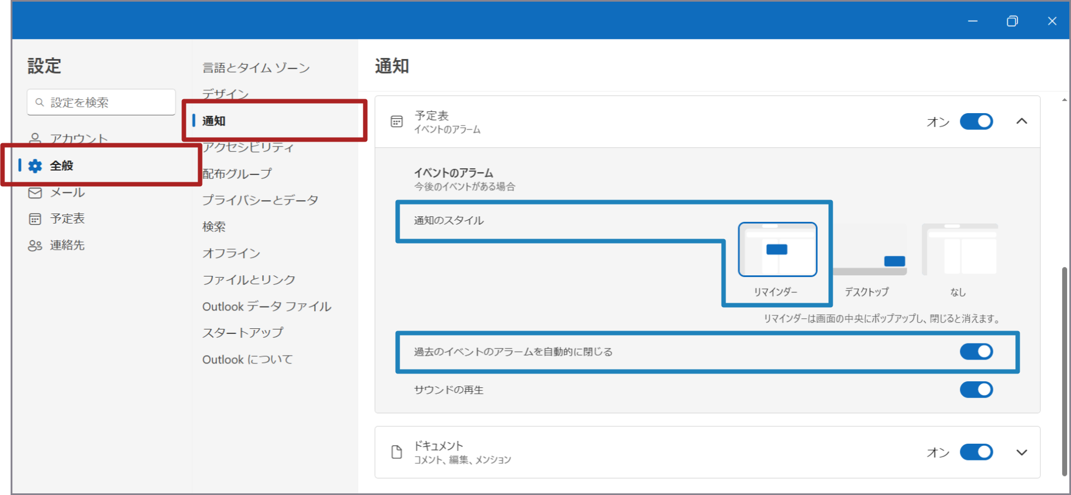Viewport: 1071px width, 495px height.
Task: Click the people icon for 連絡先
Action: coord(35,246)
